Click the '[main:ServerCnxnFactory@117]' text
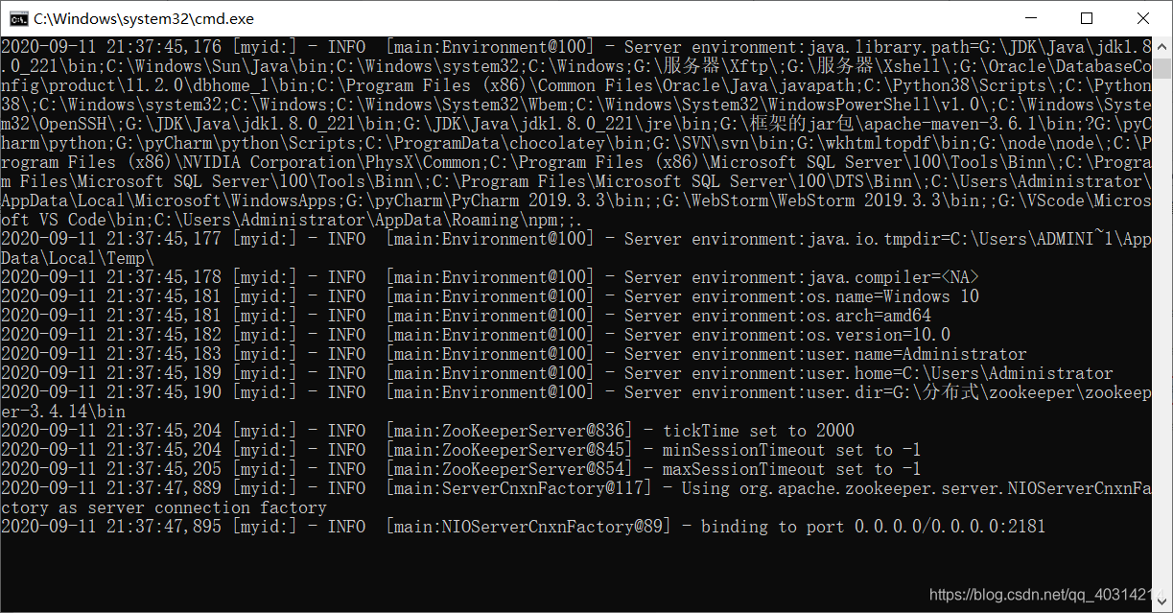The width and height of the screenshot is (1173, 613). (x=518, y=488)
